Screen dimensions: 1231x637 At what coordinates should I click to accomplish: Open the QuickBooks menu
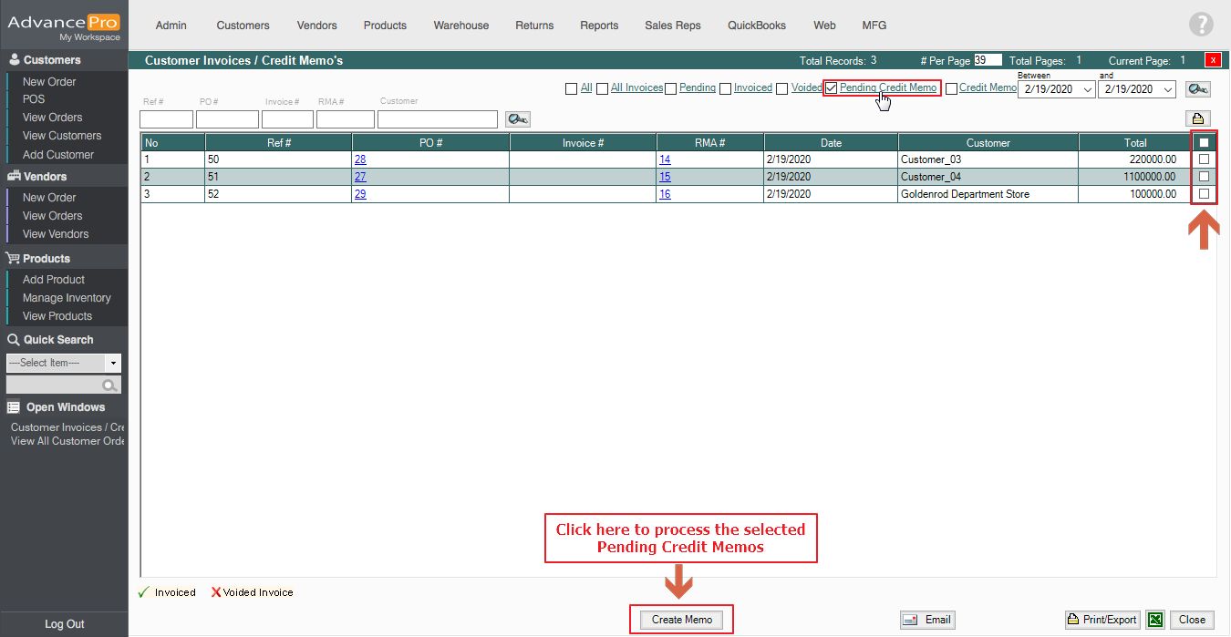click(756, 26)
